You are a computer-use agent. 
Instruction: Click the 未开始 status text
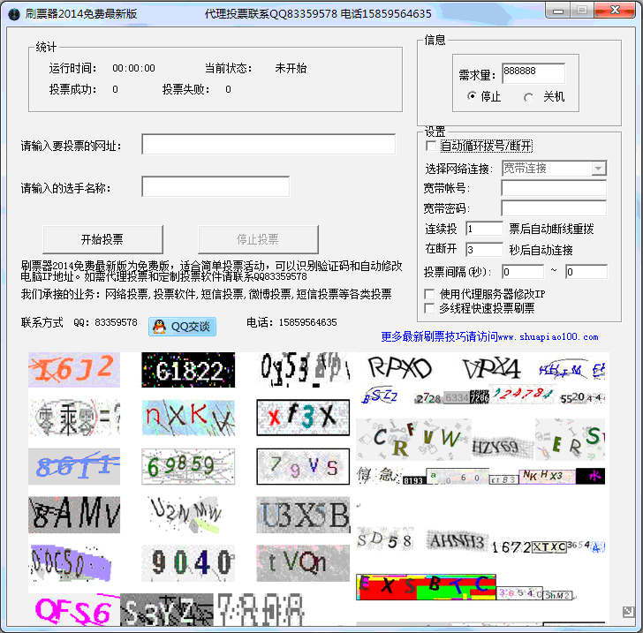[x=291, y=68]
